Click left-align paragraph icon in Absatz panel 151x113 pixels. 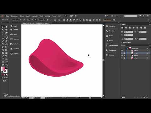click(122, 28)
